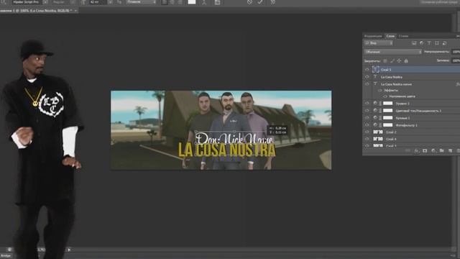
Task: Open the font size dropdown arrow
Action: [x=110, y=2]
